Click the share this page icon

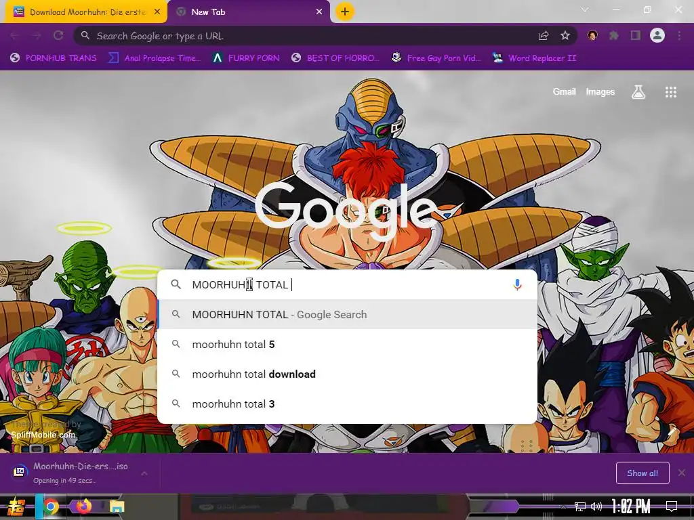coord(544,36)
